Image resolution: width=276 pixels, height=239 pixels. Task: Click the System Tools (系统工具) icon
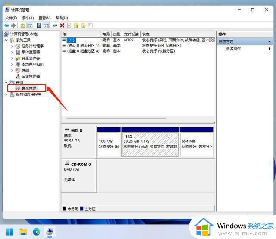tap(12, 40)
